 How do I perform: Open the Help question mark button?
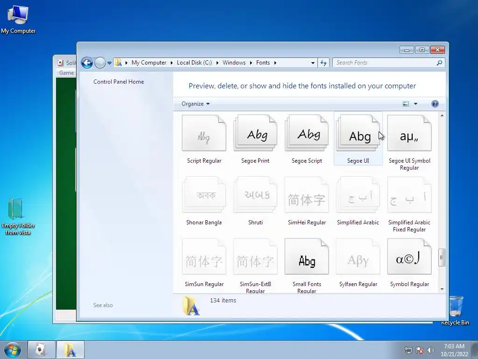tap(435, 104)
